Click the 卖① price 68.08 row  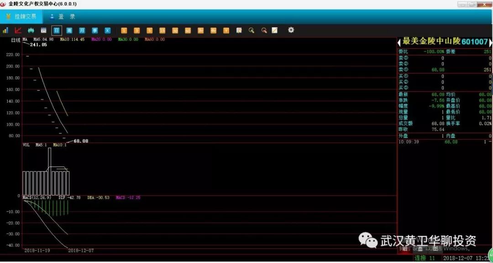point(445,70)
